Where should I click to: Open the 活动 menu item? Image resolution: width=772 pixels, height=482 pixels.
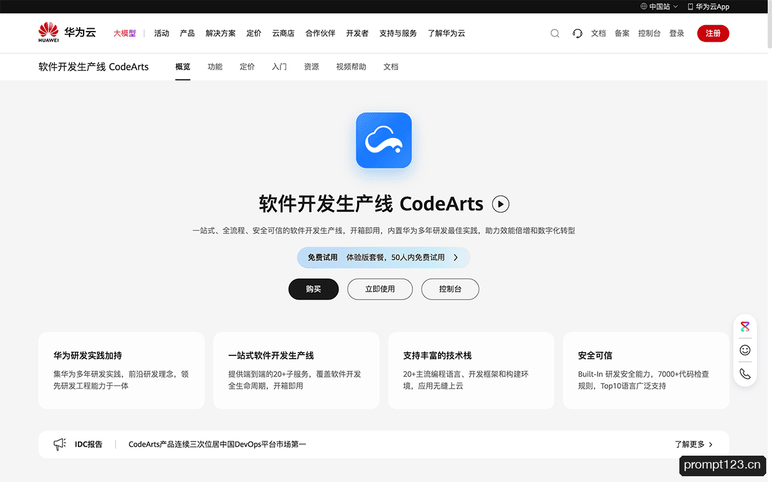pyautogui.click(x=161, y=33)
